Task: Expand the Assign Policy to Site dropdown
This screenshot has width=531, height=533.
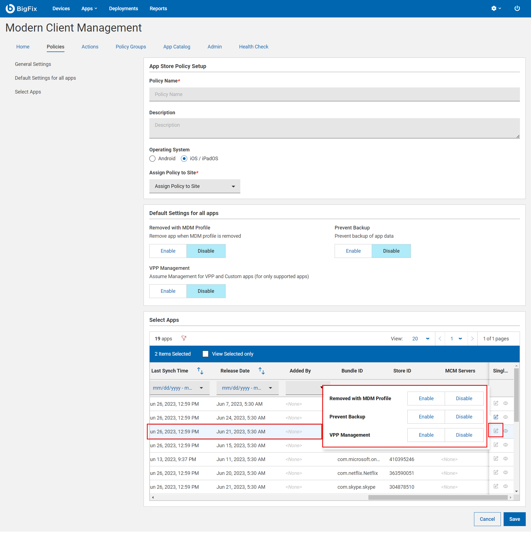Action: pos(195,186)
